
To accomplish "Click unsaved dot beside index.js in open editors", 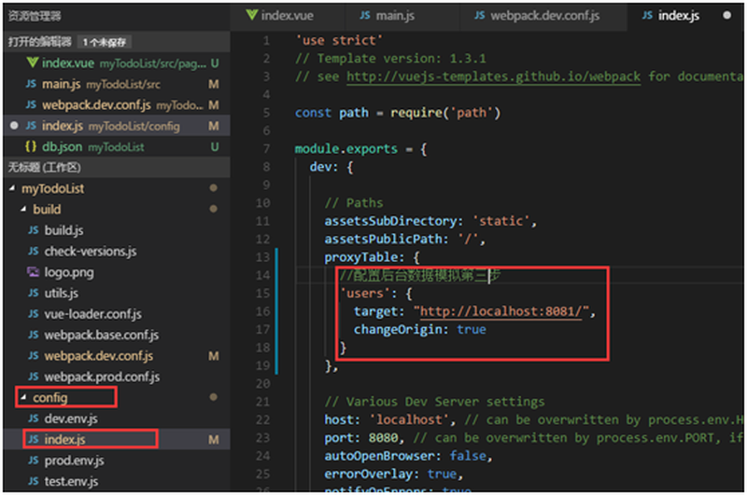I will coord(14,126).
